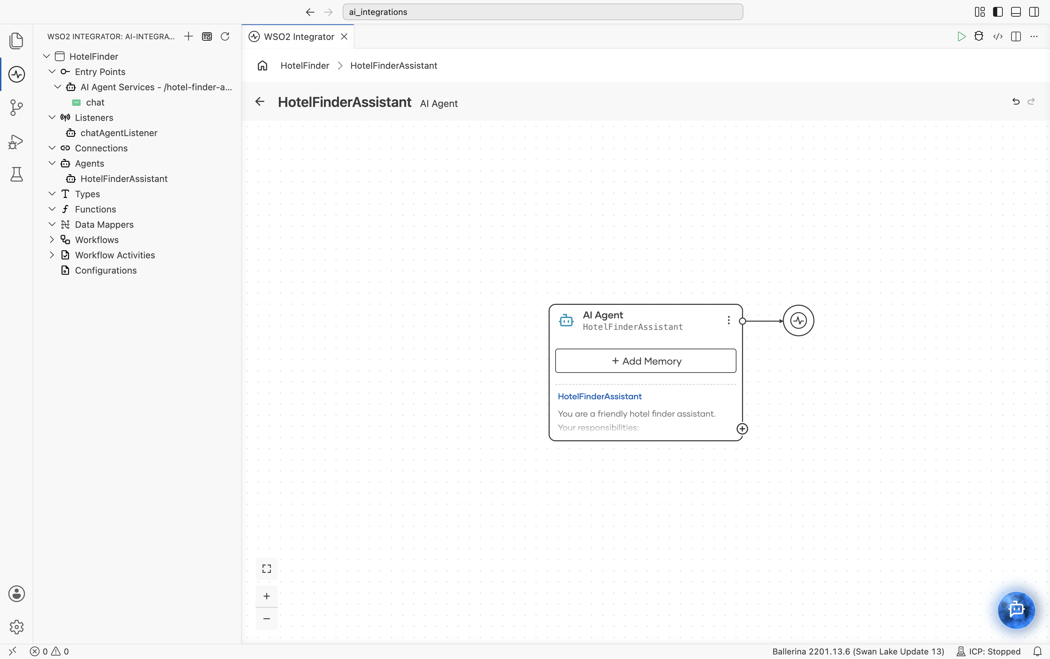Image resolution: width=1050 pixels, height=659 pixels.
Task: Collapse the Data Mappers section
Action: [x=52, y=224]
